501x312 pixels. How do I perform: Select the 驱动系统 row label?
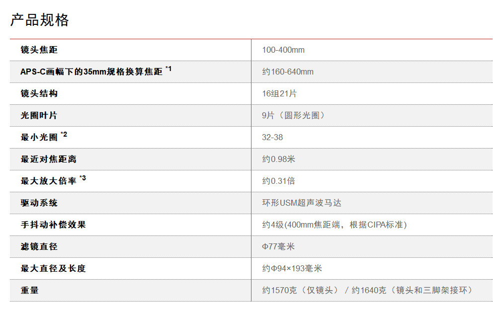pos(39,203)
